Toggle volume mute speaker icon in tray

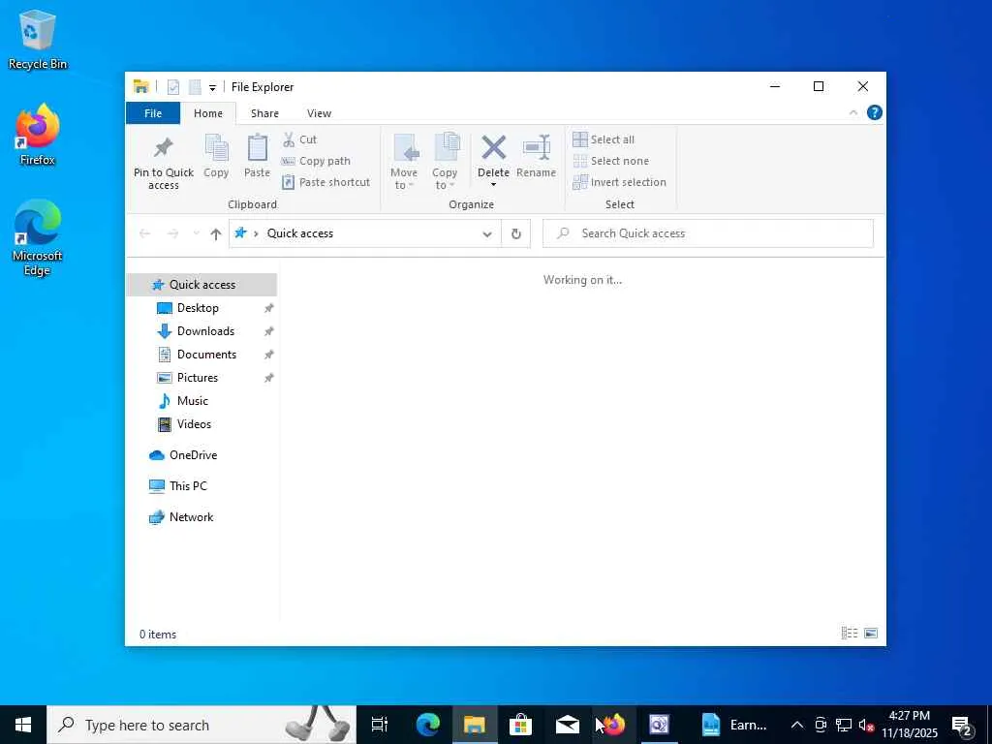(866, 725)
